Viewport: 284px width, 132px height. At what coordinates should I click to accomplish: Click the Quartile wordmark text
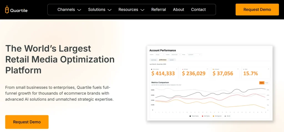(x=19, y=11)
